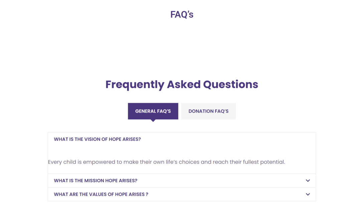Select the word "Frequently" in the heading
This screenshot has height=223, width=342.
point(135,84)
